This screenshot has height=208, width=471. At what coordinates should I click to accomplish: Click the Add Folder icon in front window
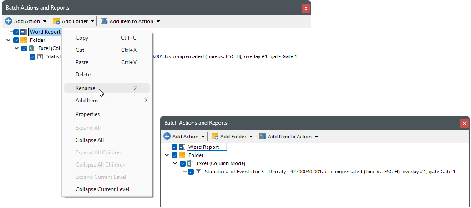[x=215, y=137]
